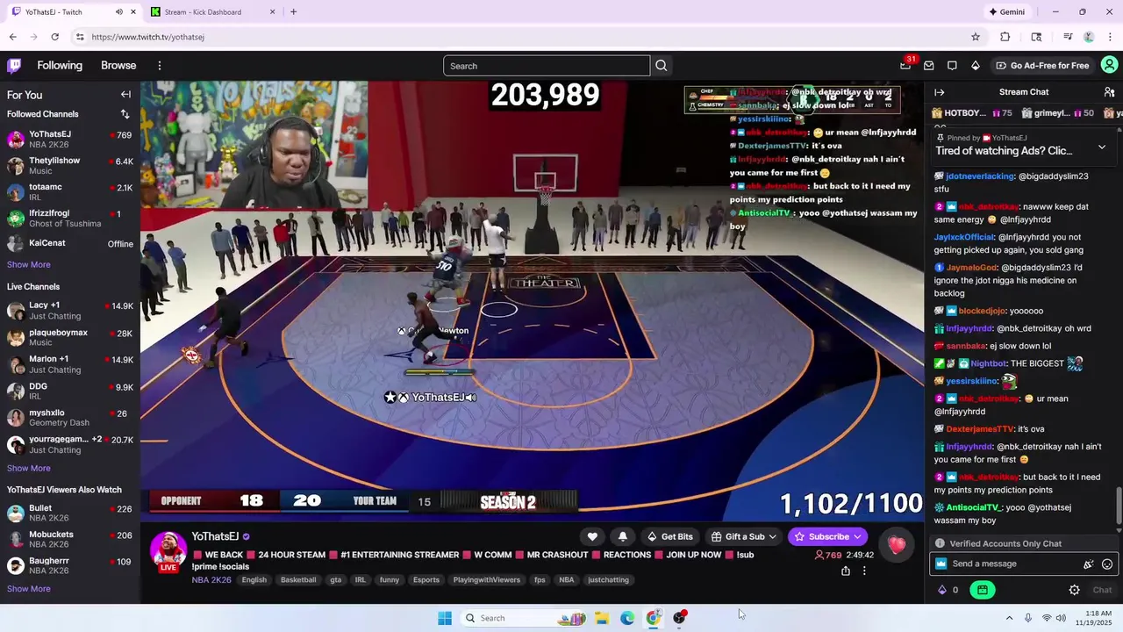Expand the pinned message chevron
1123x632 pixels.
(1102, 147)
